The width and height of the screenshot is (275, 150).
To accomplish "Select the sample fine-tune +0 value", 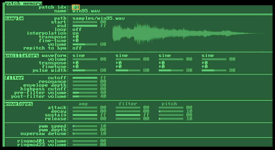I will (x=75, y=41).
